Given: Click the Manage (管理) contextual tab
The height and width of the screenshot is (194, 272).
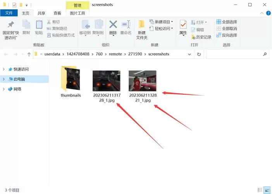Looking at the screenshot, I should click(x=77, y=5).
